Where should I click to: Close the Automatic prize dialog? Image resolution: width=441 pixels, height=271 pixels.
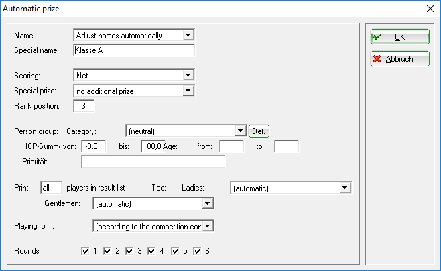coord(430,9)
